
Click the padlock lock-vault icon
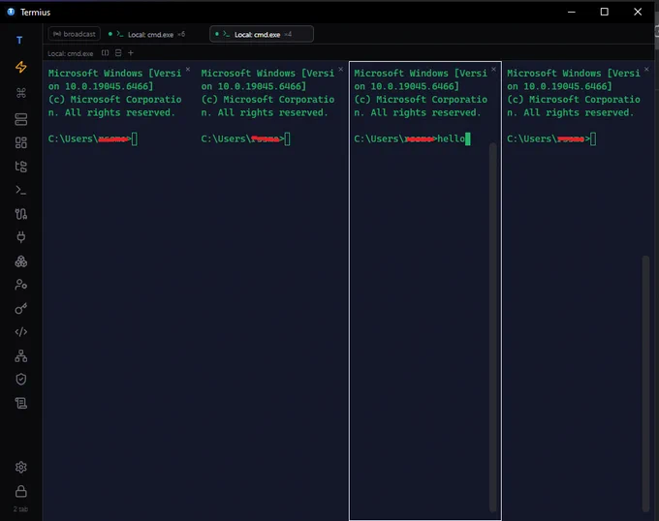tap(21, 491)
